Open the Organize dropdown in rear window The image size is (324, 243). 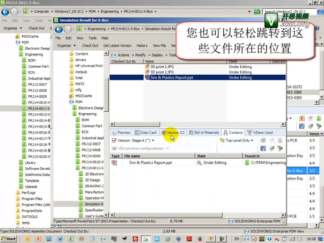coord(12,28)
